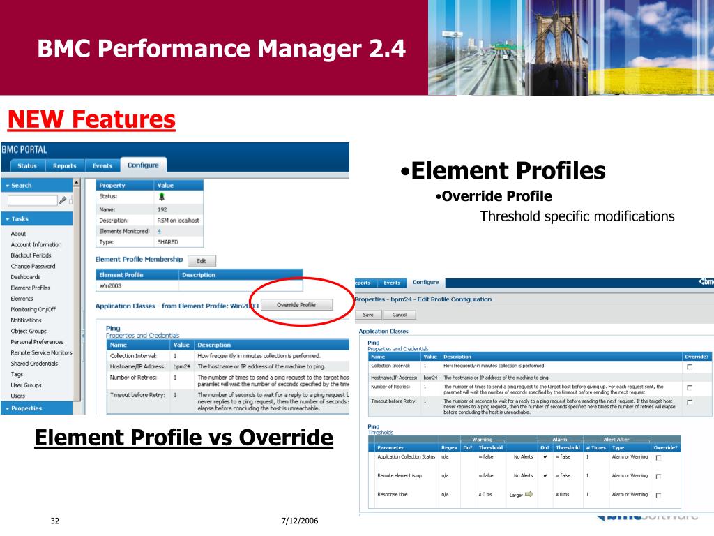The width and height of the screenshot is (714, 536).
Task: Click 'Application Collection Status' parameter name
Action: pyautogui.click(x=407, y=456)
